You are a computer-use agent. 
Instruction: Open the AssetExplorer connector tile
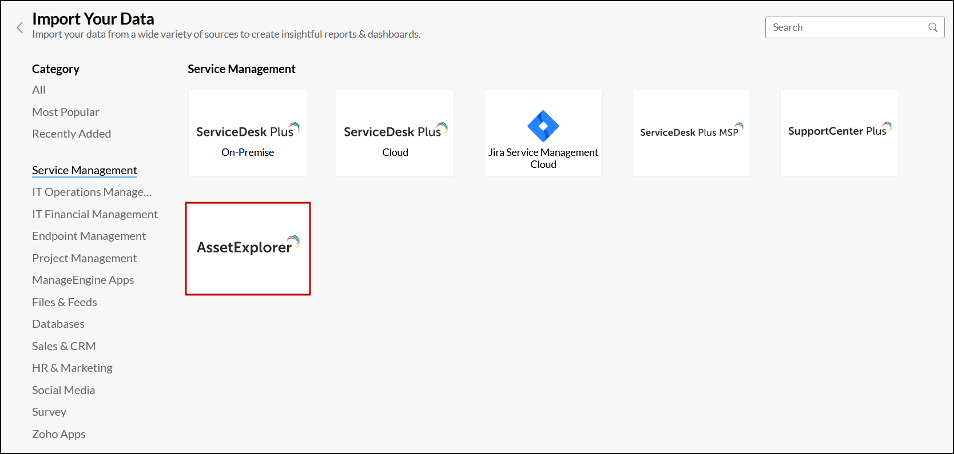point(248,248)
